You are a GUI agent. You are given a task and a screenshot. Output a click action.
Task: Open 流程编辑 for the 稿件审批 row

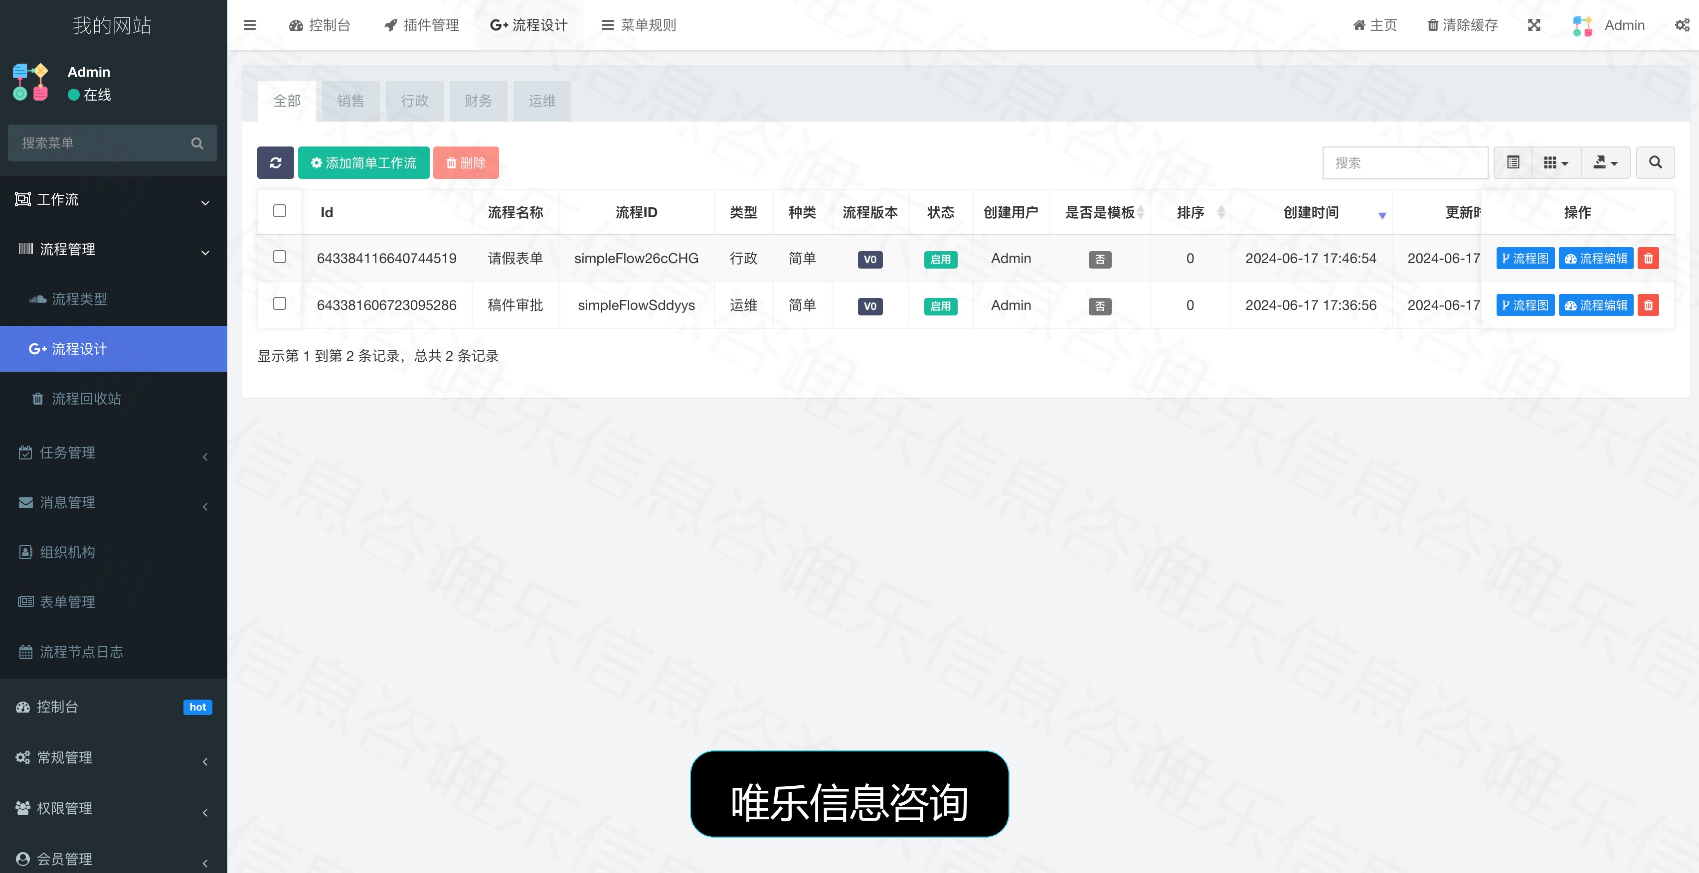1595,305
